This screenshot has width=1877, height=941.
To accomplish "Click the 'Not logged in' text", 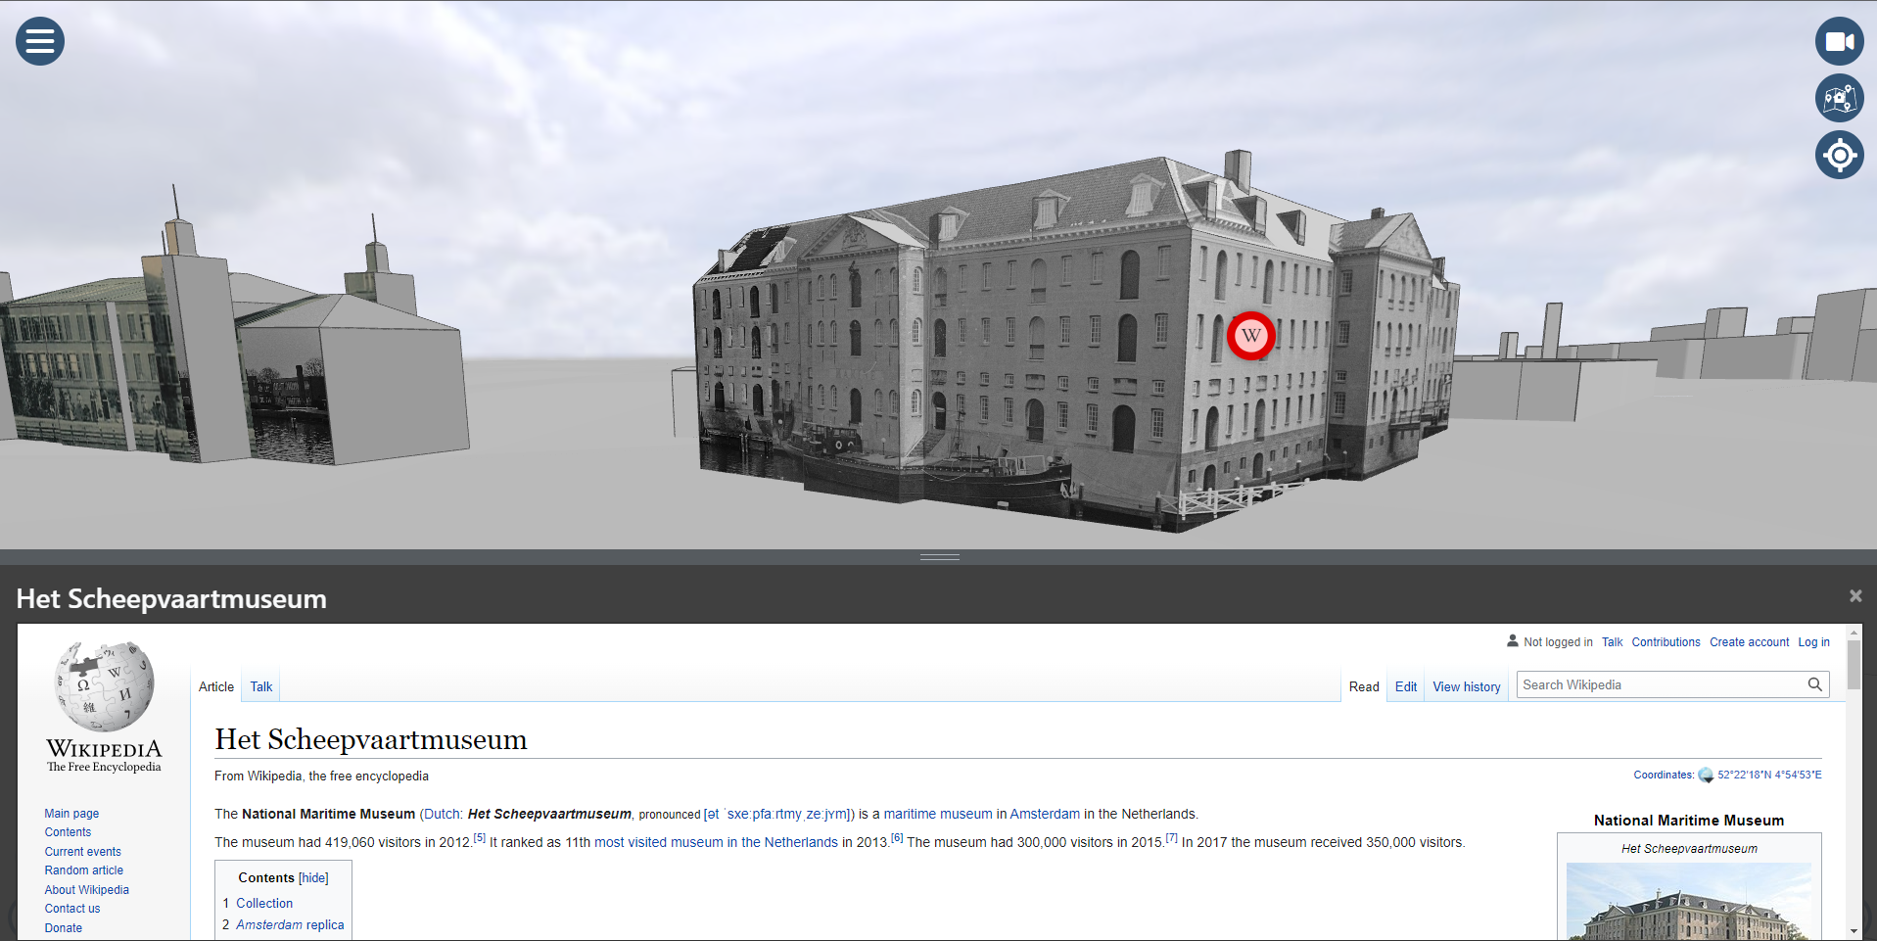I will [1558, 642].
